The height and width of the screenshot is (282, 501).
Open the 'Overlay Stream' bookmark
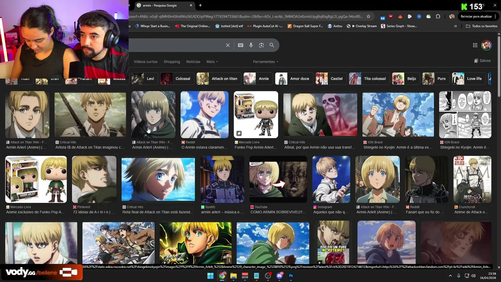tap(362, 26)
